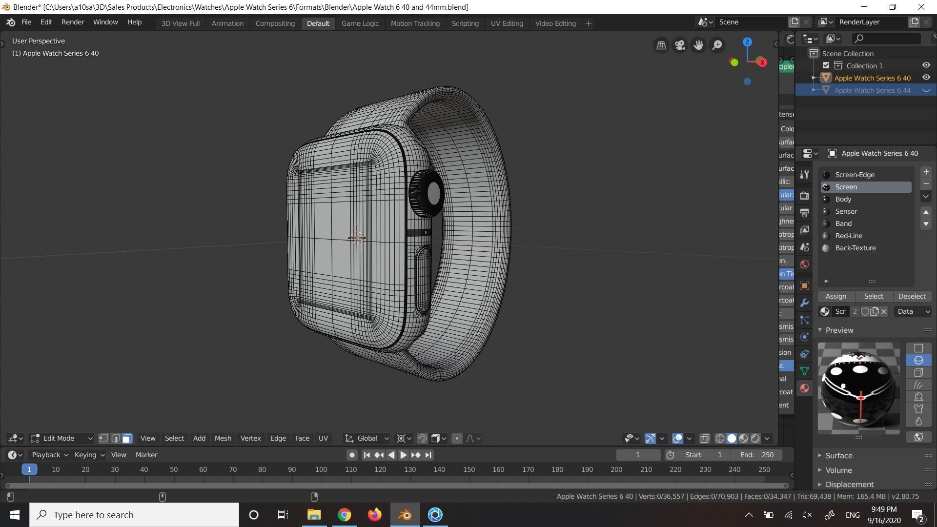Click the pan view hand icon
Viewport: 937px width, 527px height.
[698, 45]
